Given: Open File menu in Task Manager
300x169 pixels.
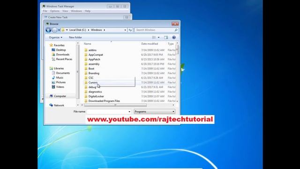Looking at the screenshot, I should [45, 11].
